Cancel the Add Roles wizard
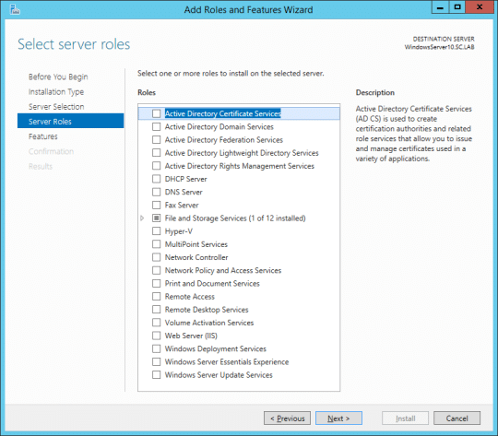 (x=456, y=418)
